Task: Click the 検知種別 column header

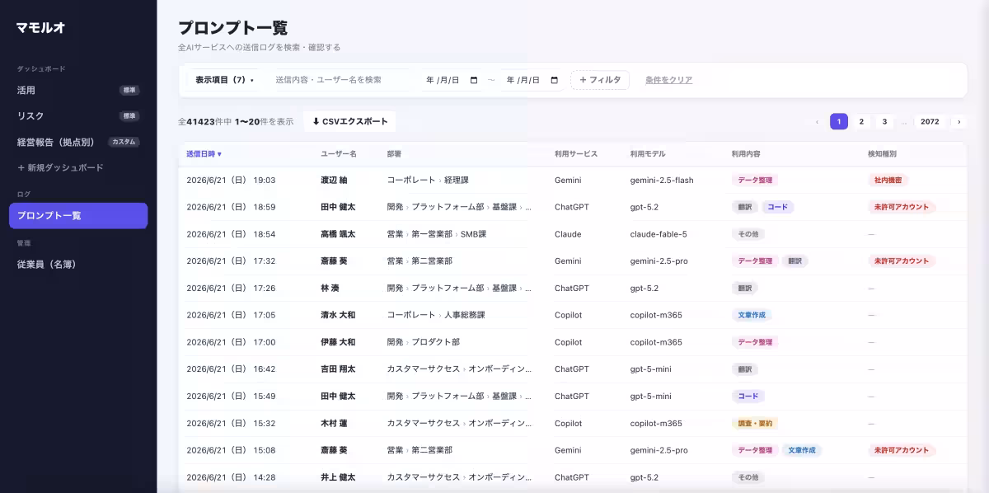Action: coord(882,153)
